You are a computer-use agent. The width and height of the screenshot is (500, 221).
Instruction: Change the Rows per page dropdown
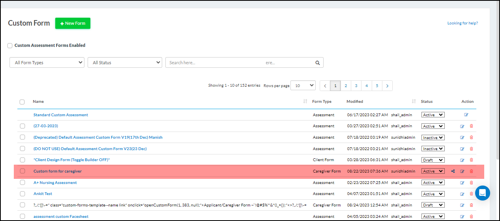(303, 85)
